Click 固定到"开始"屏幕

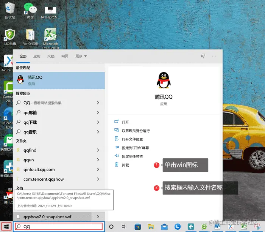click(x=136, y=148)
